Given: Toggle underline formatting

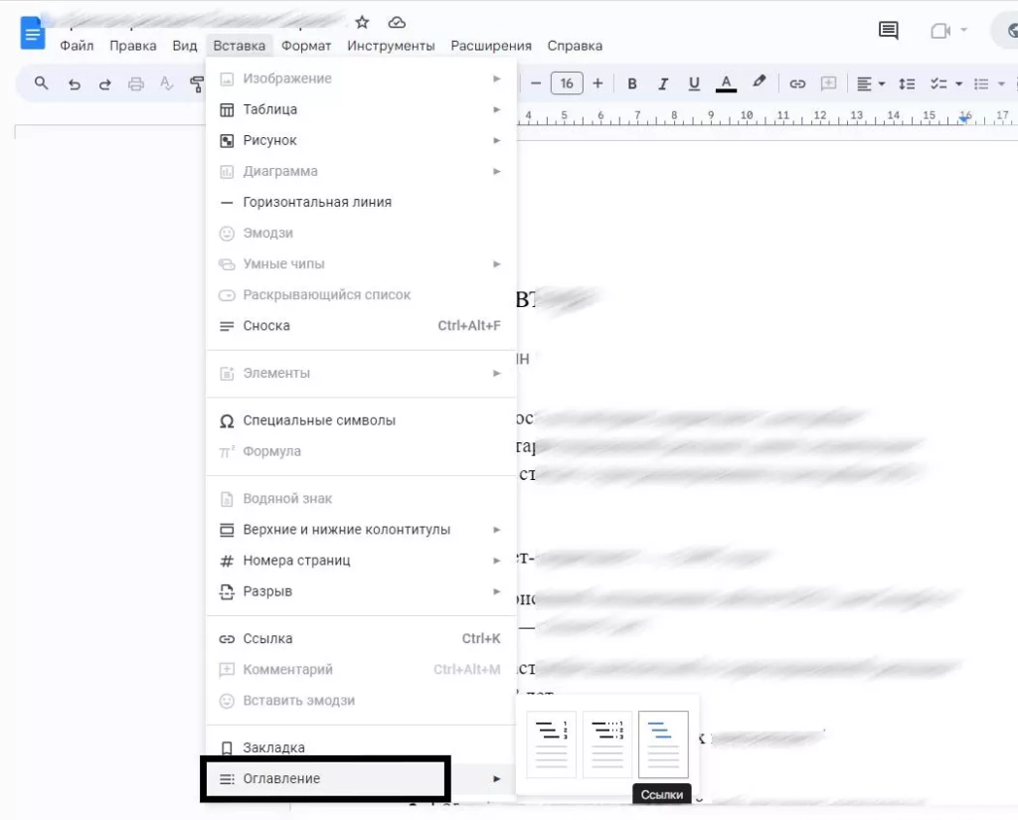Looking at the screenshot, I should coord(694,83).
